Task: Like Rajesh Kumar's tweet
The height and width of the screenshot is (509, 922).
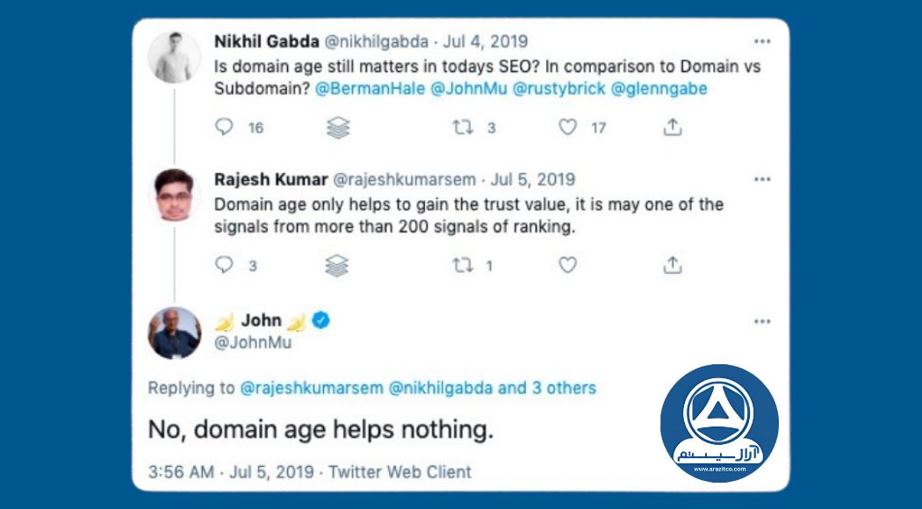Action: 568,265
